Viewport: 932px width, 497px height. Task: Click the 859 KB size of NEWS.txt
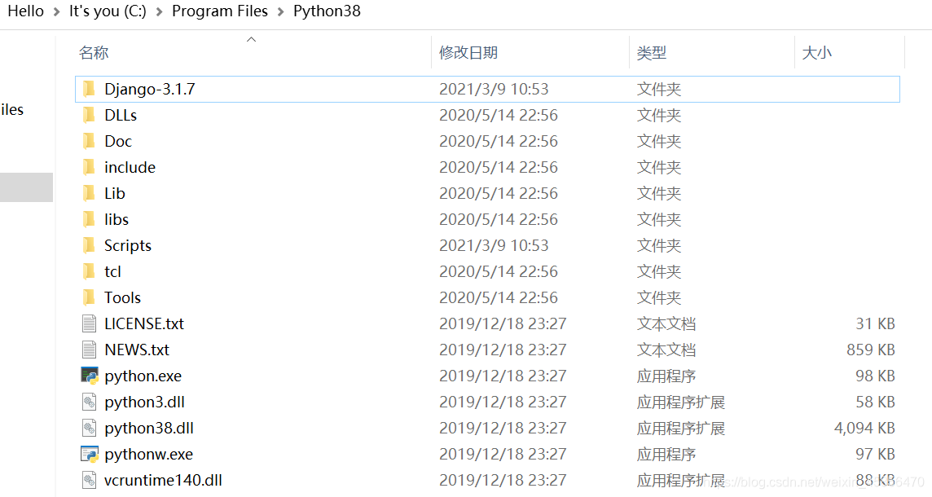coord(871,350)
